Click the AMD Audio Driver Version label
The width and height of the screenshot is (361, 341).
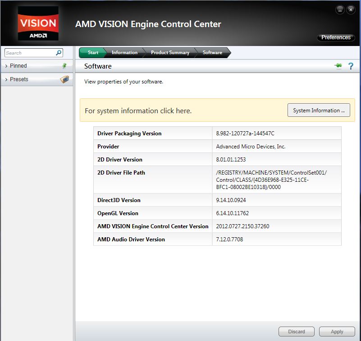click(x=131, y=240)
